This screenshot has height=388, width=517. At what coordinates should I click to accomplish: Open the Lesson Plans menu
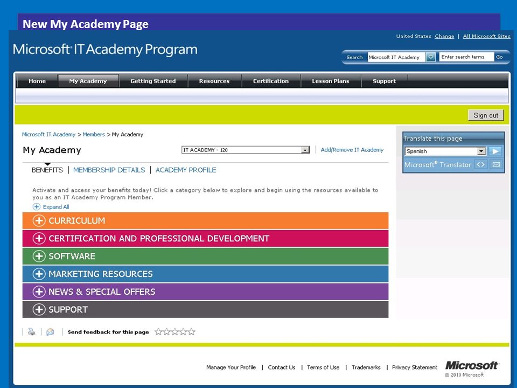(x=330, y=81)
